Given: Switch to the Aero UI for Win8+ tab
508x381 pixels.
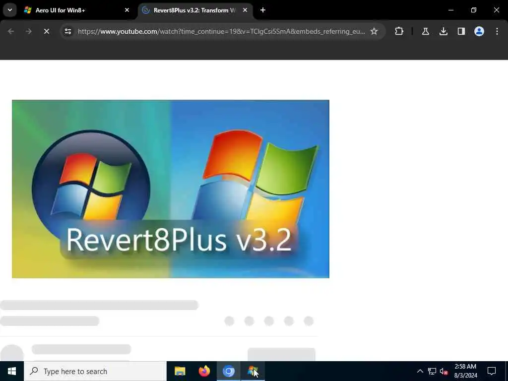Looking at the screenshot, I should click(x=77, y=10).
